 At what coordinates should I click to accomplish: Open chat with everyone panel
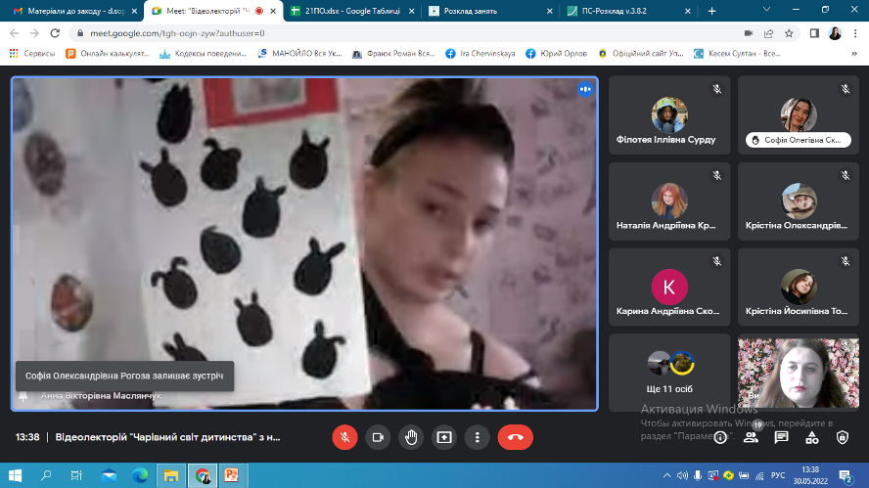click(782, 437)
